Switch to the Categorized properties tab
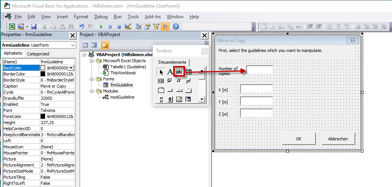The image size is (392, 187). pyautogui.click(x=38, y=54)
